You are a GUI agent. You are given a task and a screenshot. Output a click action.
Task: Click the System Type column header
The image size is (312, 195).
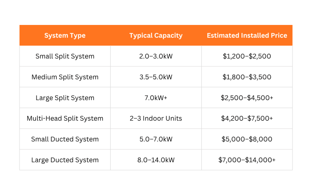coord(65,36)
